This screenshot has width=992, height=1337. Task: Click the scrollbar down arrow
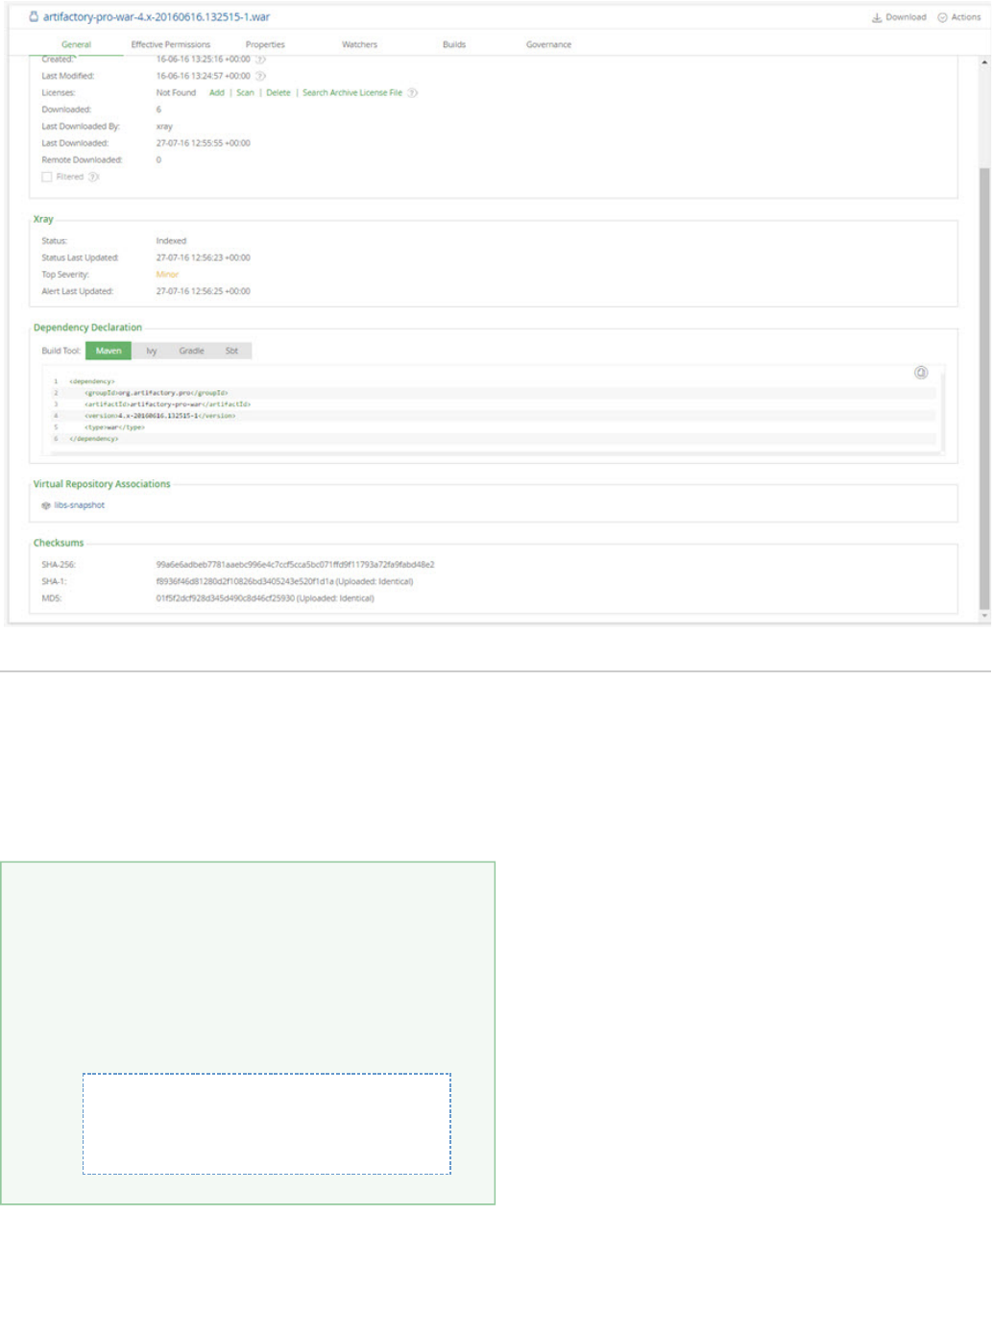(984, 616)
